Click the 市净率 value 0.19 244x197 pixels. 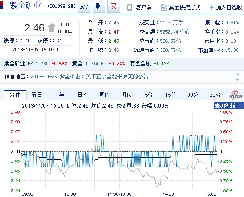(x=230, y=41)
